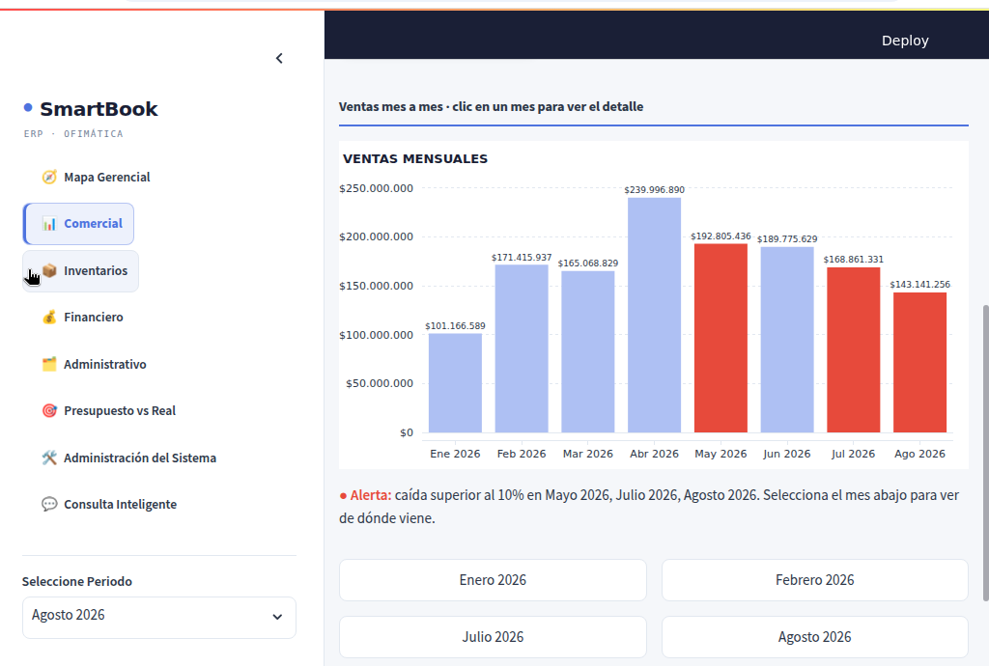Go to the Inventarios section

(x=81, y=271)
